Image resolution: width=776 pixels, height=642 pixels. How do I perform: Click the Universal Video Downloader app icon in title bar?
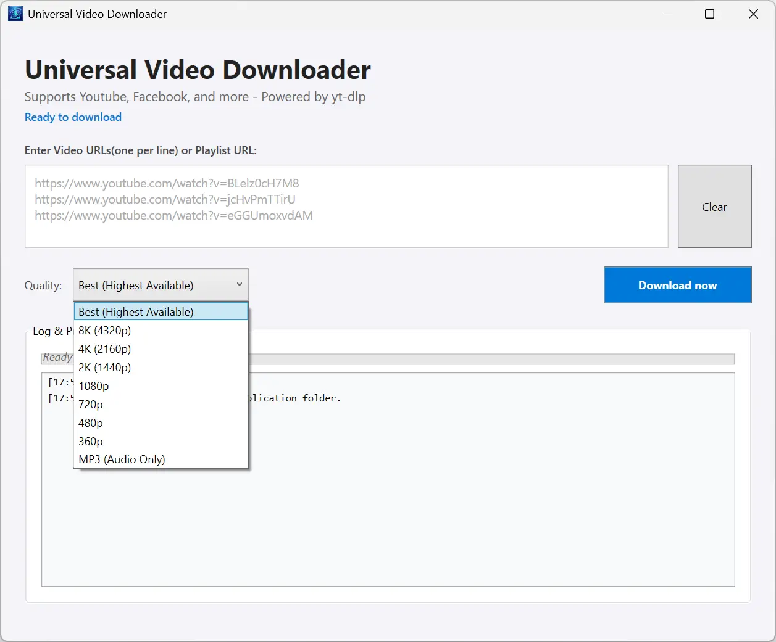coord(15,14)
